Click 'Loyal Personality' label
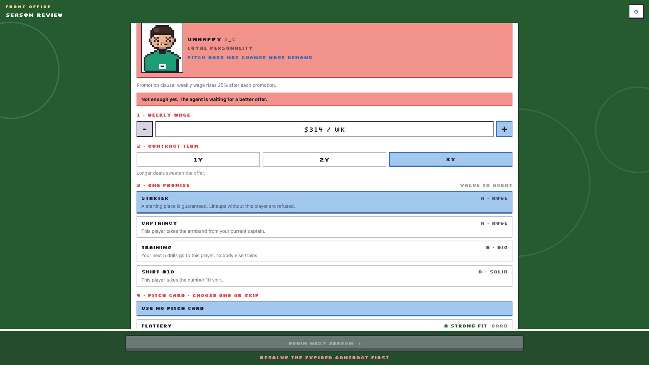The height and width of the screenshot is (365, 649). [220, 48]
